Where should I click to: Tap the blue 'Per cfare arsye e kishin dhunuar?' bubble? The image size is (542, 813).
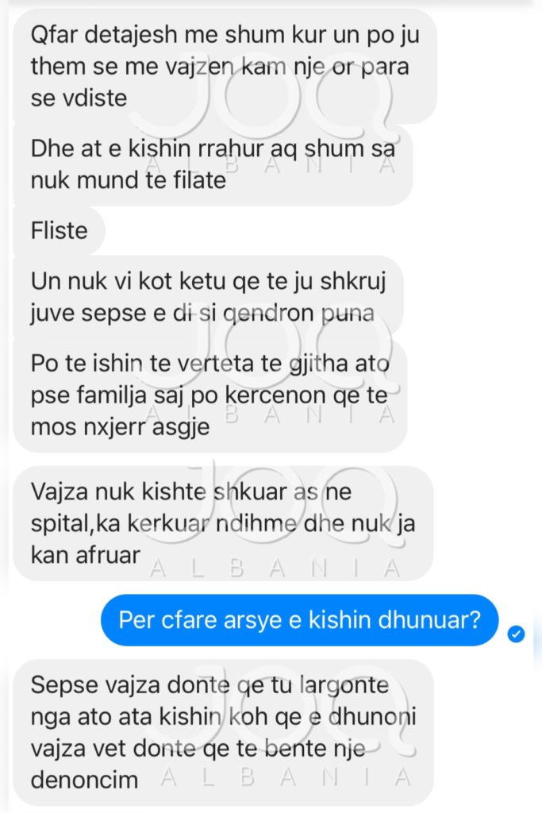[x=299, y=619]
